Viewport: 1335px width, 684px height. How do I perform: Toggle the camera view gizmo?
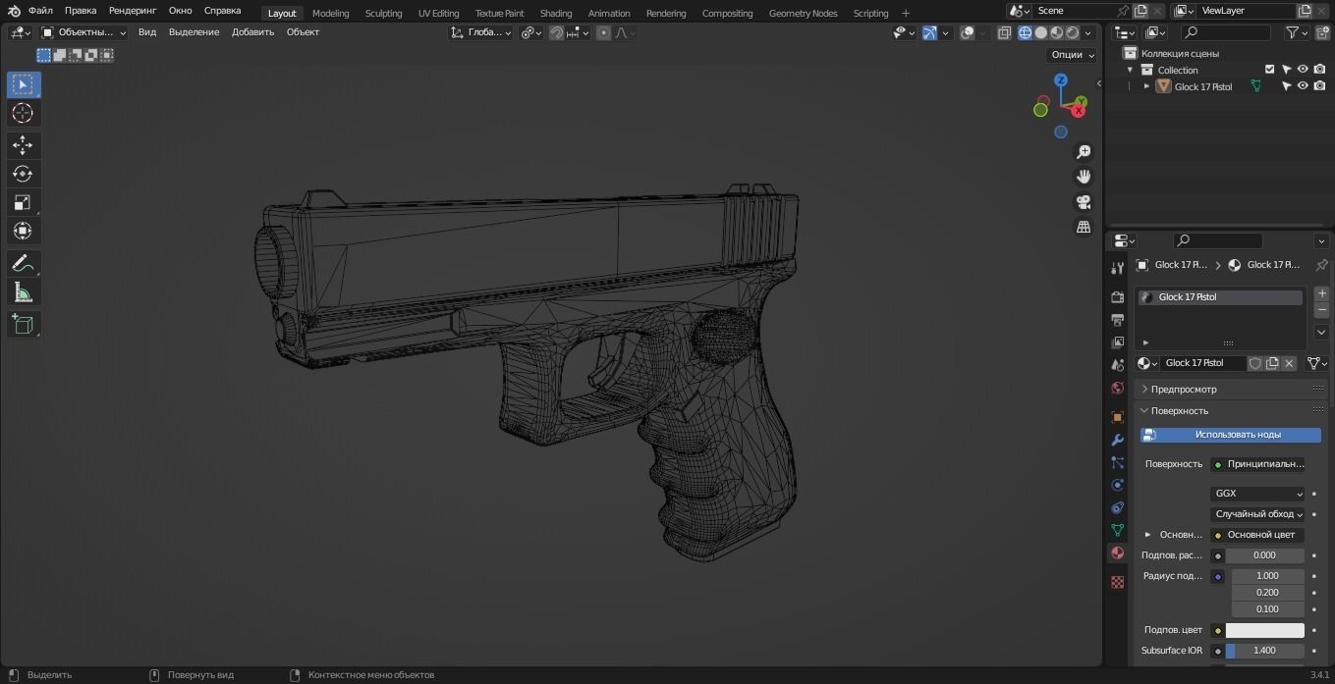coord(1084,202)
